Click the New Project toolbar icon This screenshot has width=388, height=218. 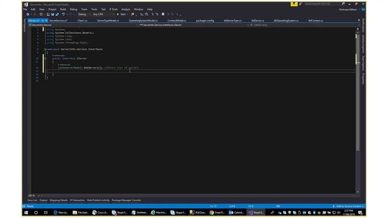tap(41, 15)
